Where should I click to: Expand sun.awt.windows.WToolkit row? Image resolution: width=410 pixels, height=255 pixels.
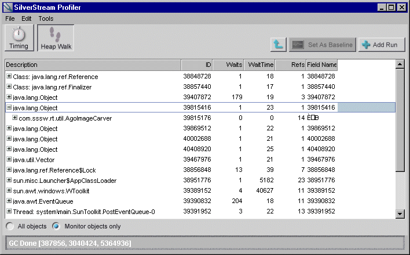(9, 190)
